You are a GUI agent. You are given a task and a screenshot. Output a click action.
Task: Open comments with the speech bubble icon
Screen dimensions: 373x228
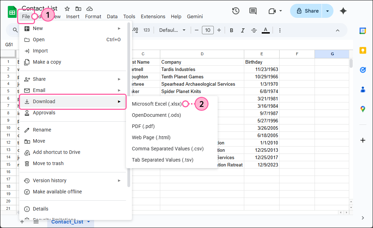pos(253,11)
